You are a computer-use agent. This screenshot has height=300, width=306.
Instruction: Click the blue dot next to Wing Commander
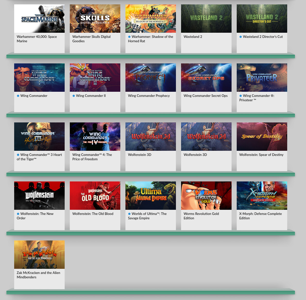coord(18,96)
